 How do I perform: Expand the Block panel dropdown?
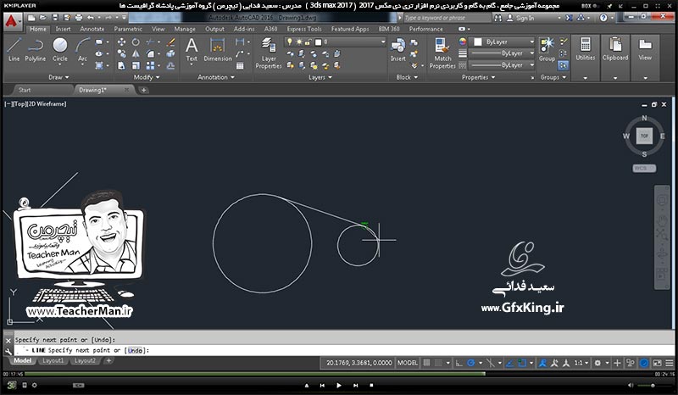(407, 77)
